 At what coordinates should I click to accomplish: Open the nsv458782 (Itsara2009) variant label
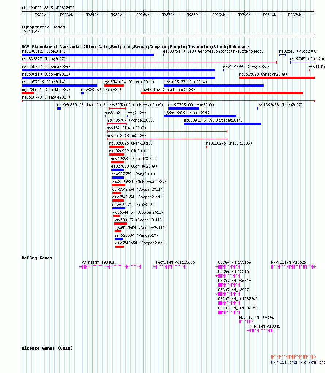[x=46, y=66]
